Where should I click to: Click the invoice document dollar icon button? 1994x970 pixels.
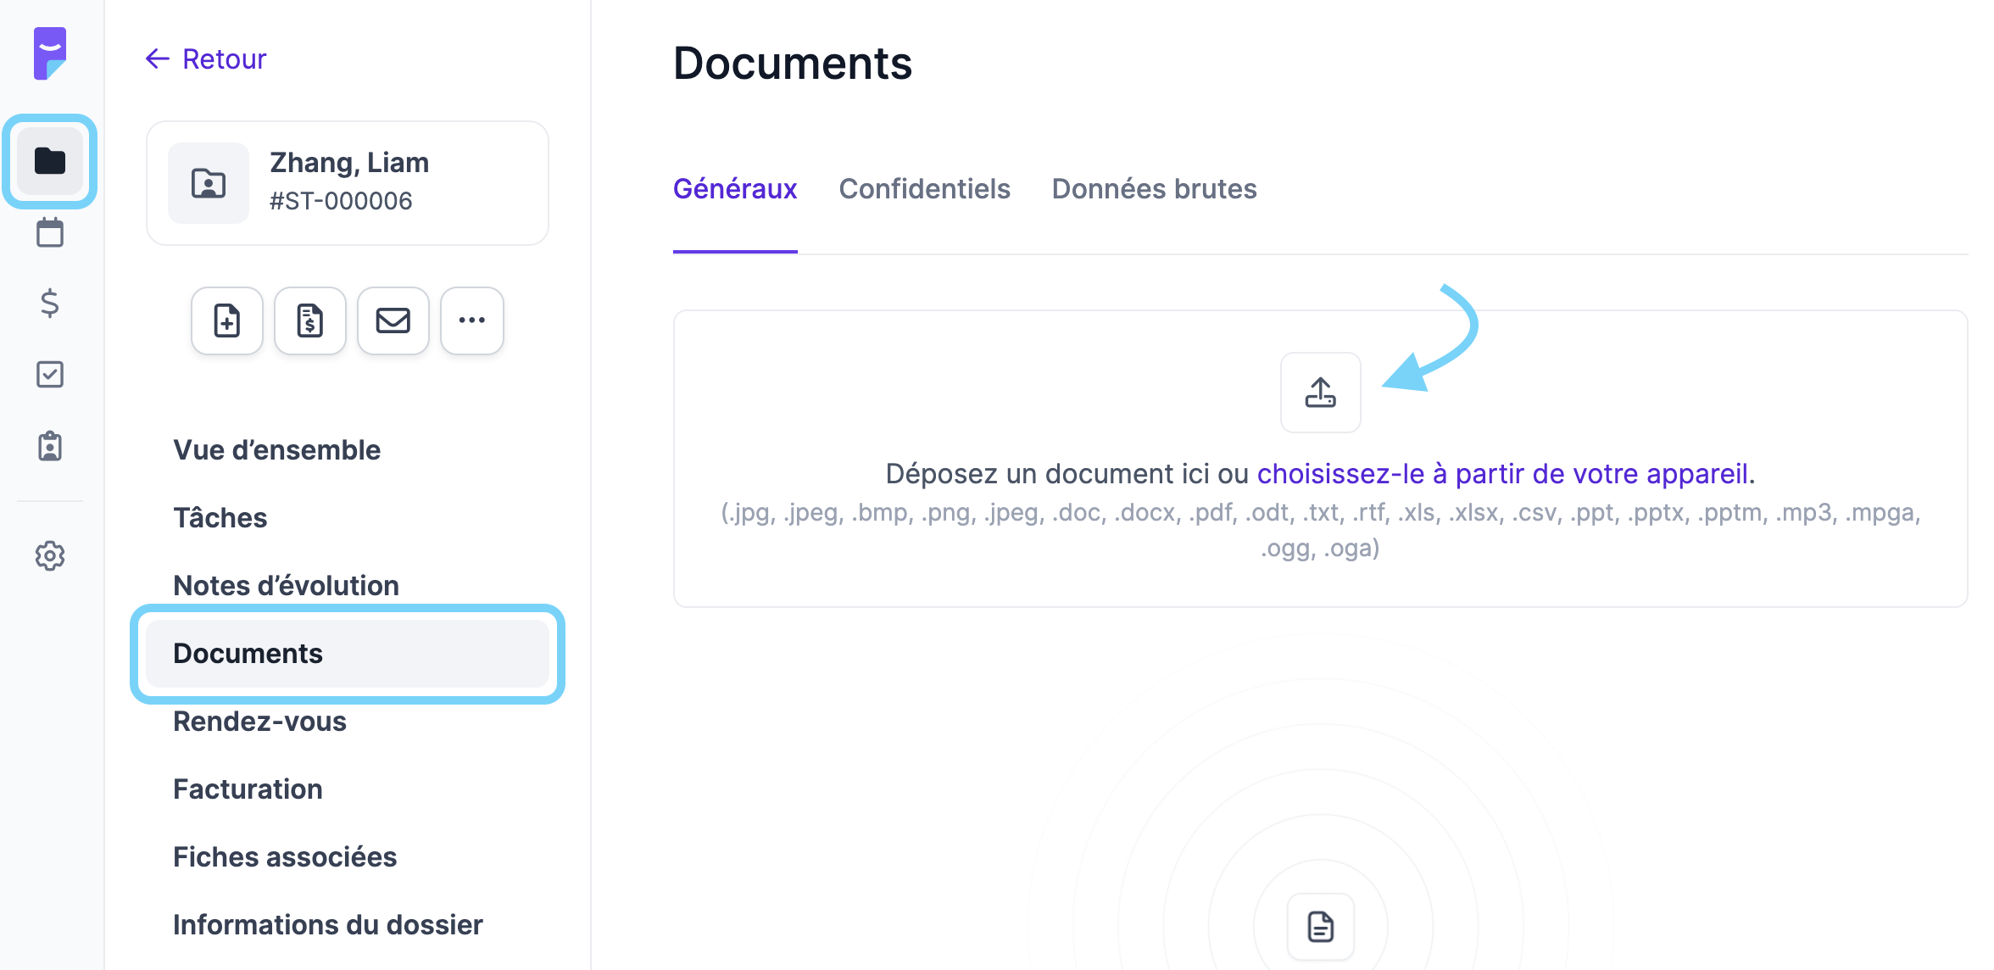[310, 321]
